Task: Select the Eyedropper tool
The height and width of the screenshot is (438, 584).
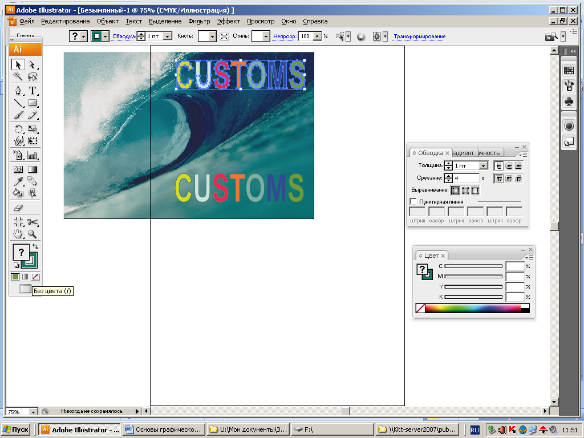Action: (18, 181)
